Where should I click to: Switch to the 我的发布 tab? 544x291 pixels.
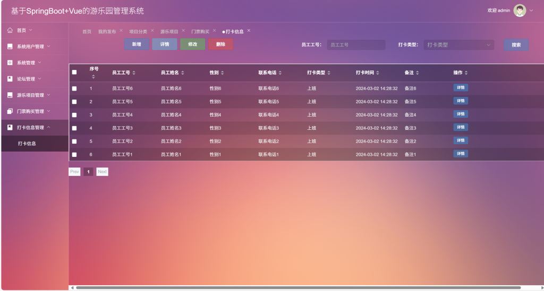pyautogui.click(x=107, y=31)
